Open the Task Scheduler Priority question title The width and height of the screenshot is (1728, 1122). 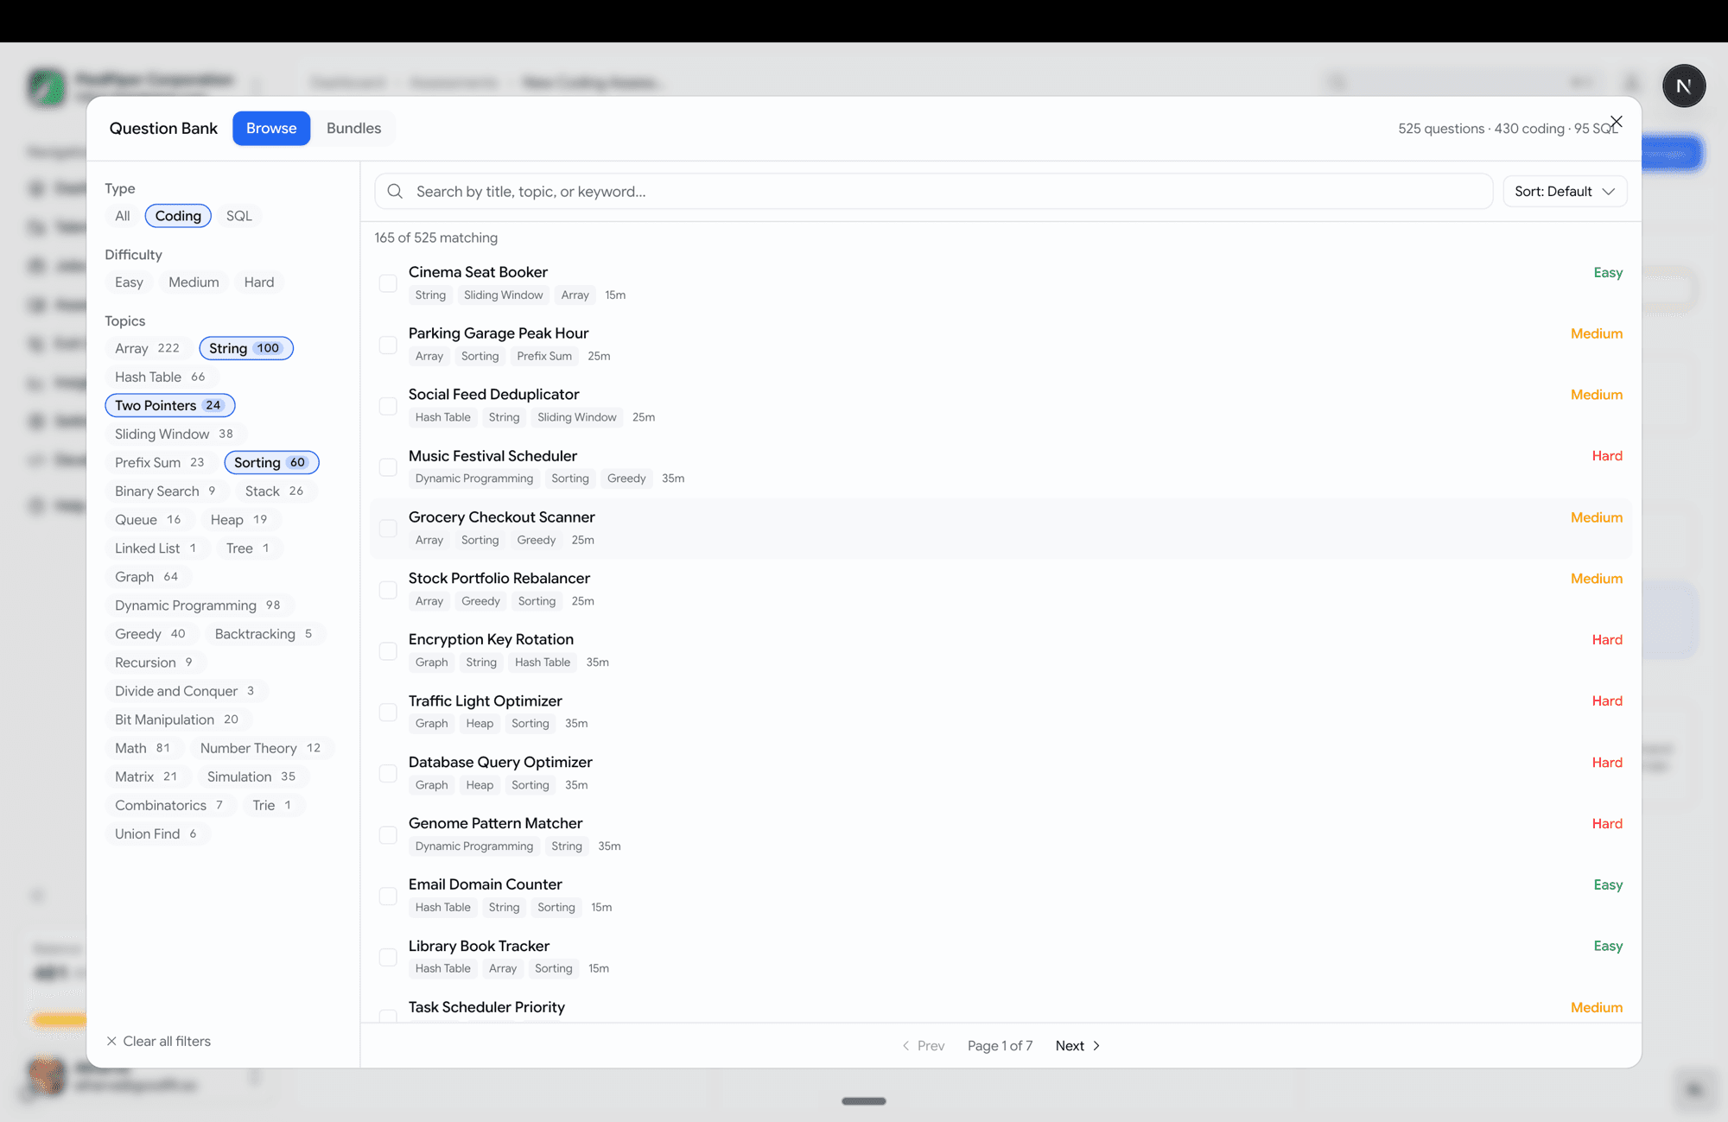click(x=486, y=1007)
